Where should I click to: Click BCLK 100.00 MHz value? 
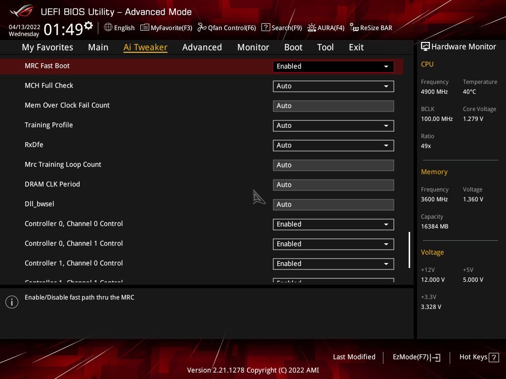tap(437, 119)
